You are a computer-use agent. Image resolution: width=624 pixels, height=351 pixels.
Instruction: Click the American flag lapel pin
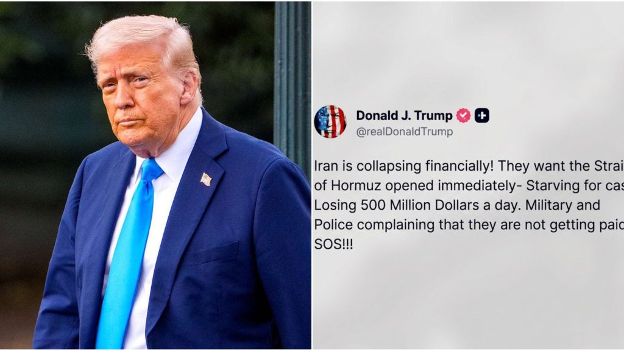click(x=206, y=179)
